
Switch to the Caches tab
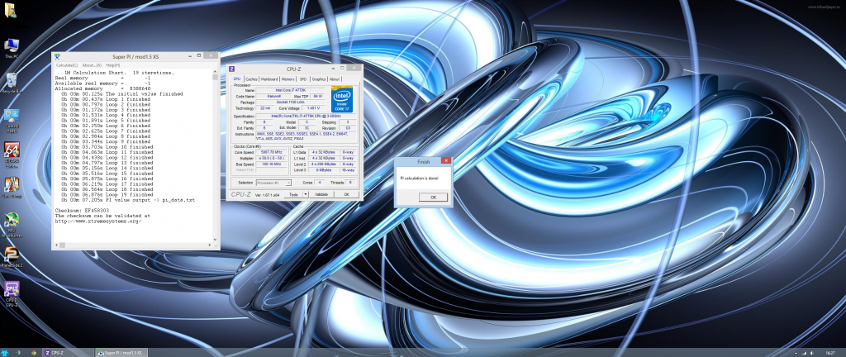pos(251,79)
